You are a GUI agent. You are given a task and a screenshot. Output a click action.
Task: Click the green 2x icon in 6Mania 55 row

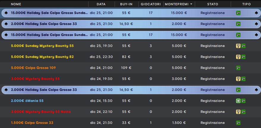pos(243,101)
